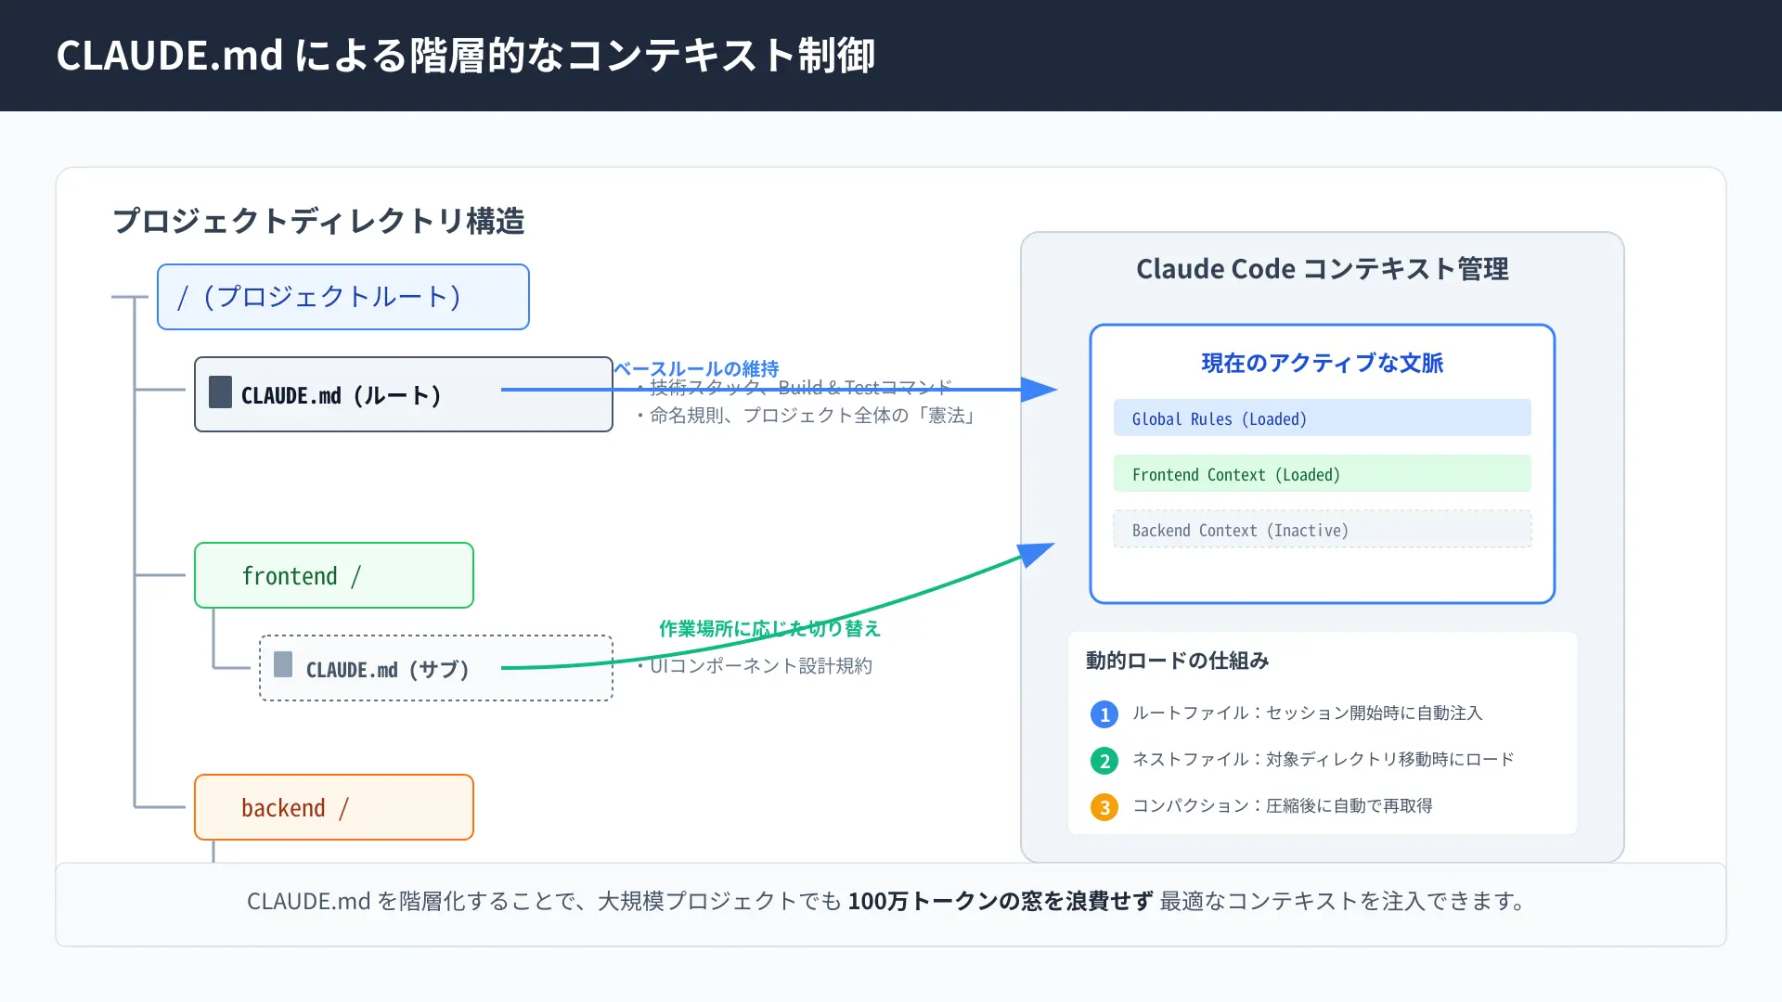The width and height of the screenshot is (1782, 1002).
Task: Click the 現在のアクティブな文脈 title
Action: coord(1323,363)
